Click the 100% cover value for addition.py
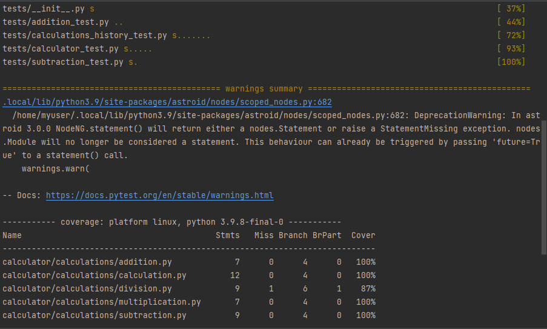Image resolution: width=547 pixels, height=329 pixels. tap(366, 262)
